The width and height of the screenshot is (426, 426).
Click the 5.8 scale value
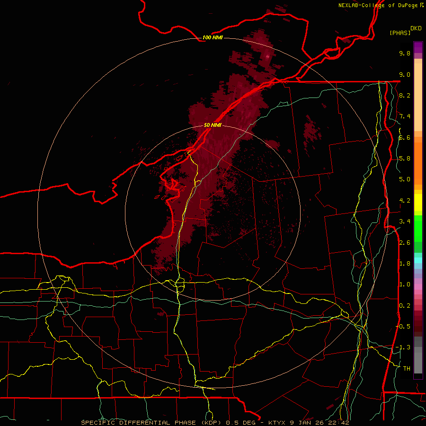405,159
